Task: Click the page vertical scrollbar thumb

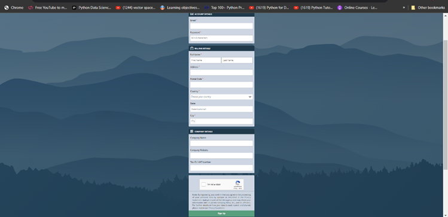Action: click(446, 104)
